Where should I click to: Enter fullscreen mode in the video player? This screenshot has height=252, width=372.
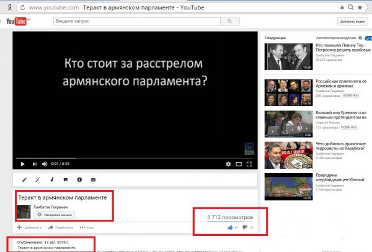pyautogui.click(x=250, y=164)
